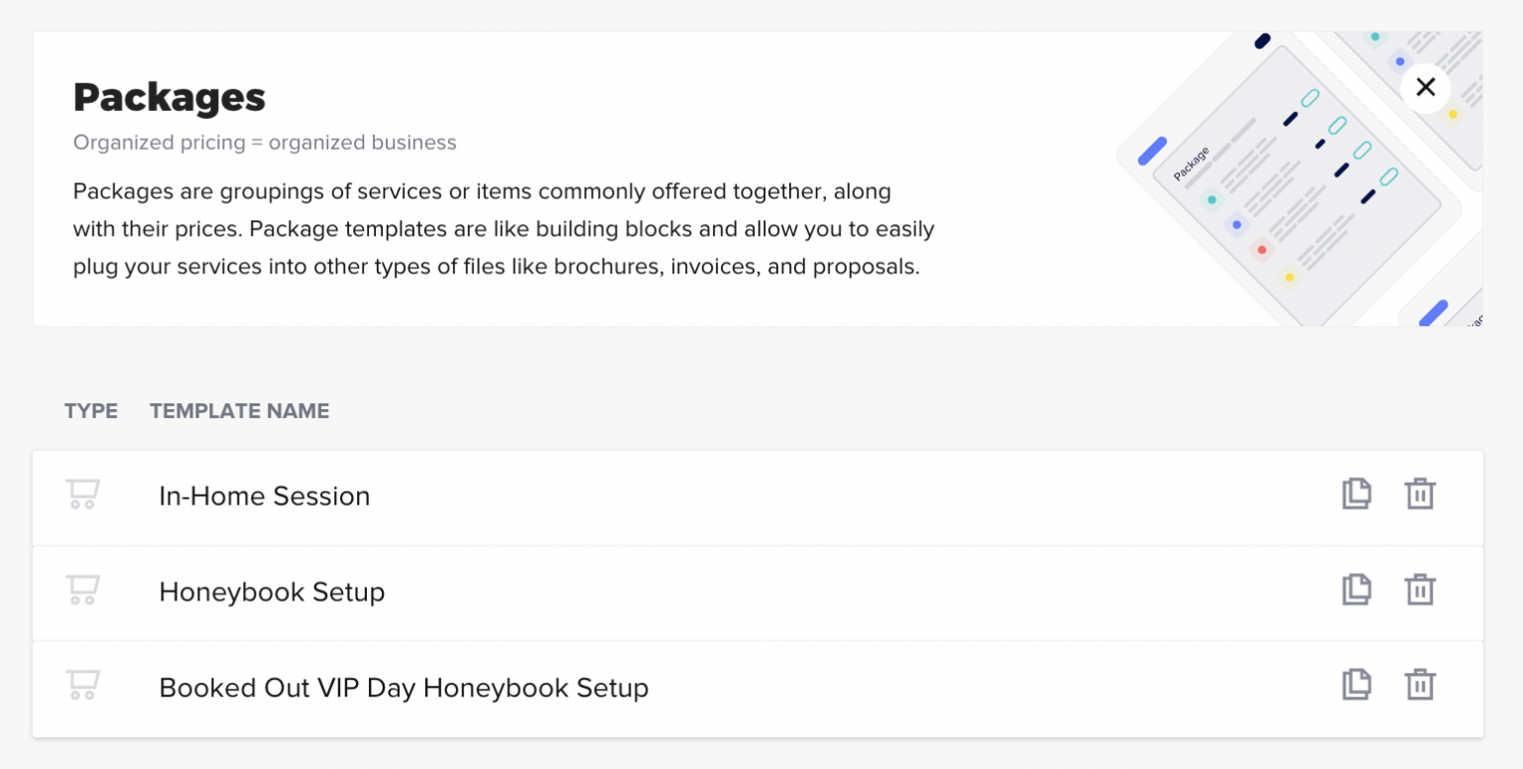Viewport: 1523px width, 769px height.
Task: Delete the In-Home Session template
Action: pyautogui.click(x=1420, y=494)
